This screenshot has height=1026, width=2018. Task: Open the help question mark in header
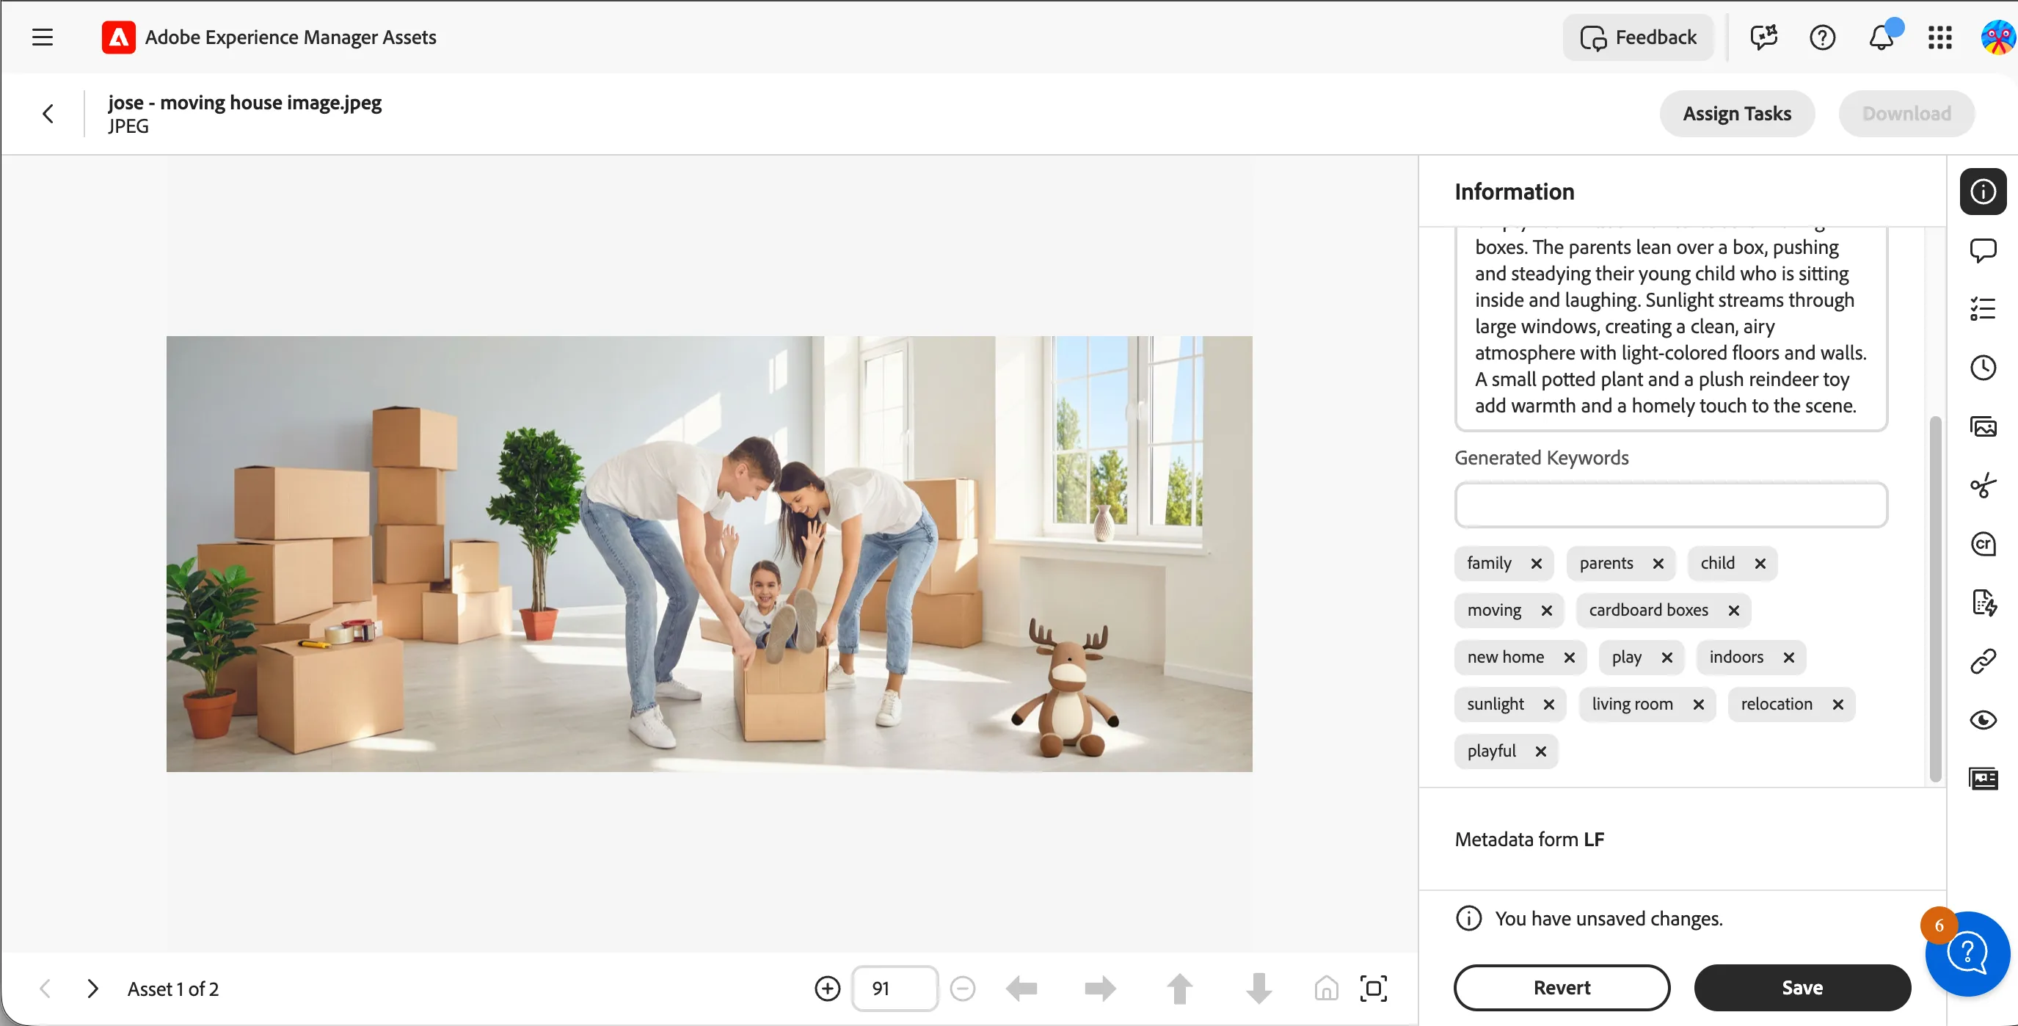1822,37
